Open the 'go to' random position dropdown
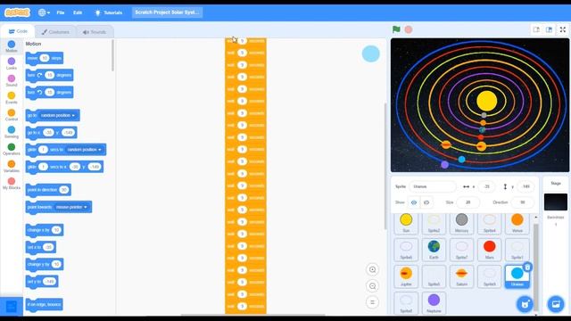Viewport: 571px width, 321px height. (x=57, y=115)
